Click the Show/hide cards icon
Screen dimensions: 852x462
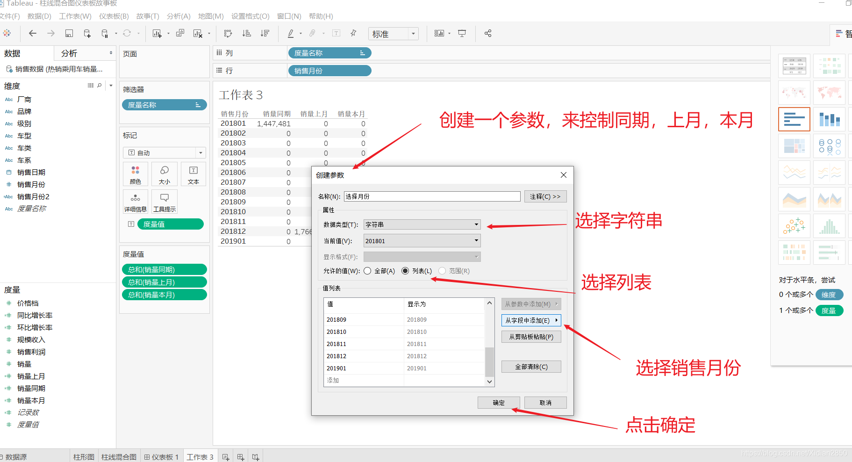click(439, 33)
